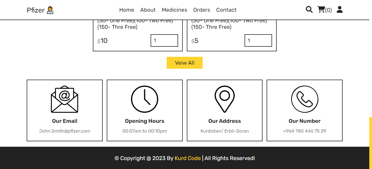372x169 pixels.
Task: Click the $10 price label
Action: tap(102, 41)
